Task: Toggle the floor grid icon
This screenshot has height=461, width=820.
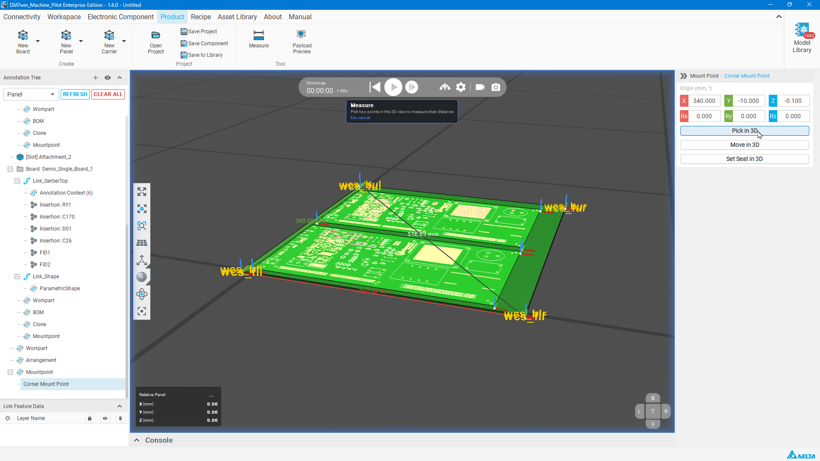Action: pos(142,243)
